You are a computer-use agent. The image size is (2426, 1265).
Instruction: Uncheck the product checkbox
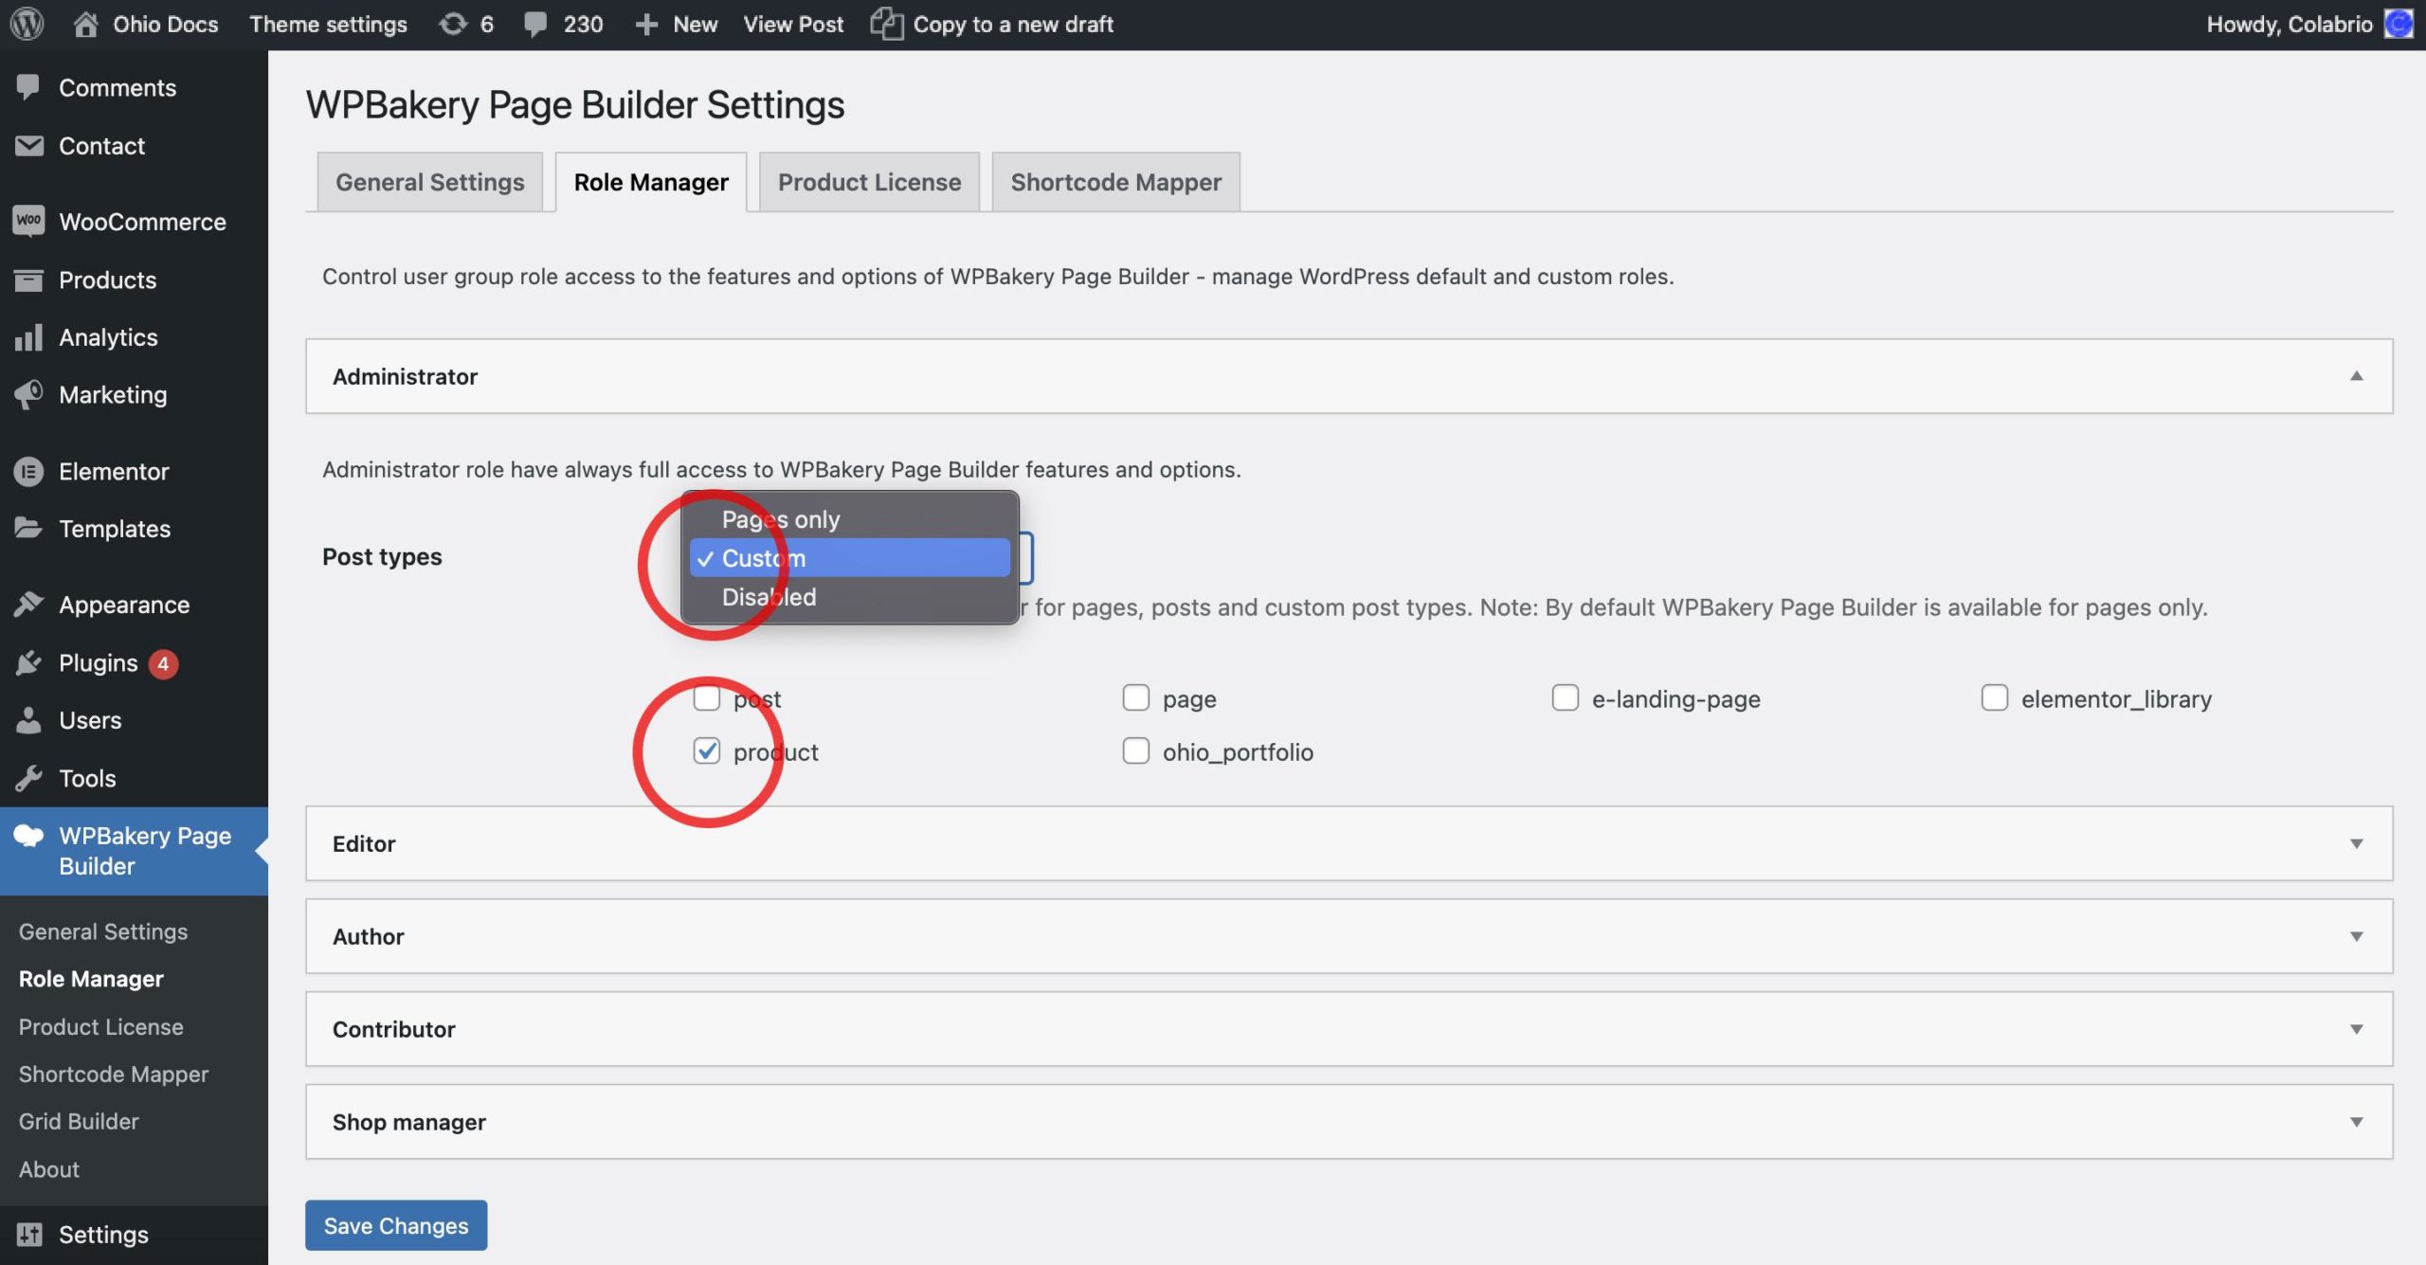coord(707,750)
